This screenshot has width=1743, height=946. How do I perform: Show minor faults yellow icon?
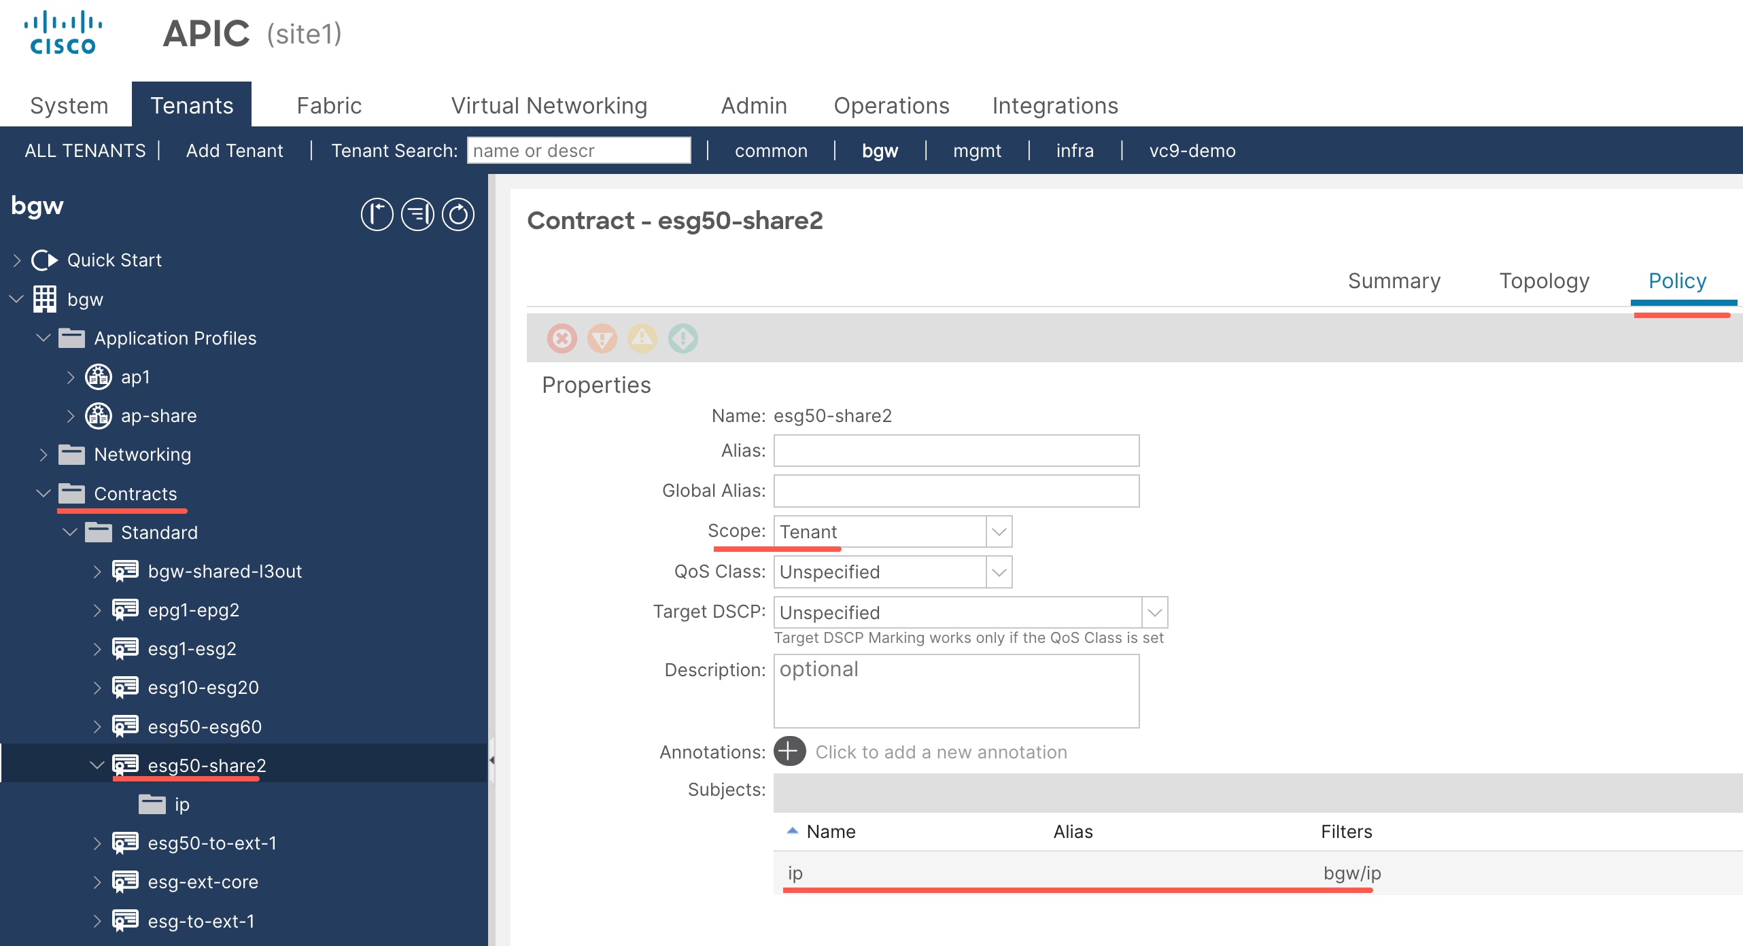(x=642, y=338)
